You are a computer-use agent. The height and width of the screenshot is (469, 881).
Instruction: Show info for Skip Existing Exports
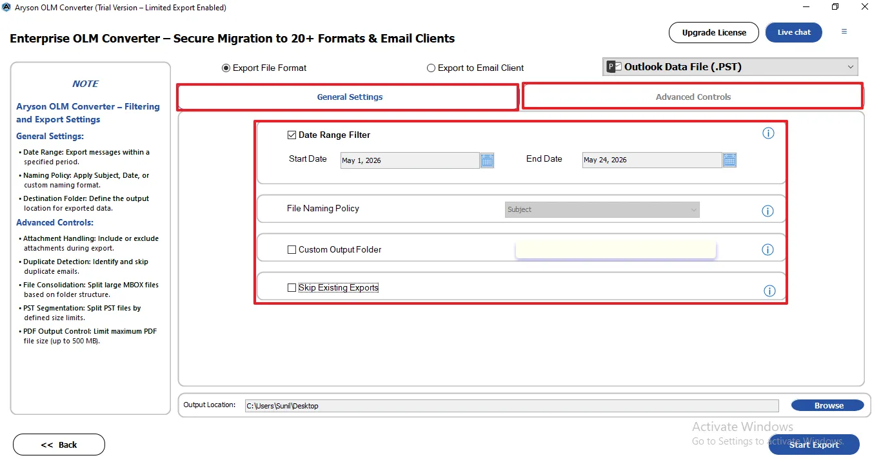point(769,291)
